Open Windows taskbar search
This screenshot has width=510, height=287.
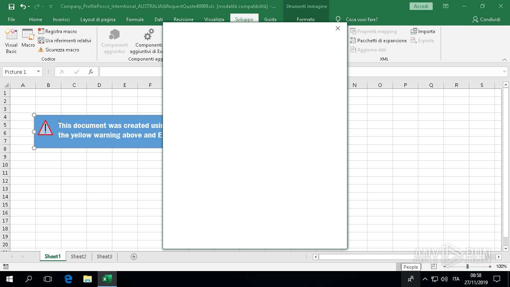pos(29,279)
